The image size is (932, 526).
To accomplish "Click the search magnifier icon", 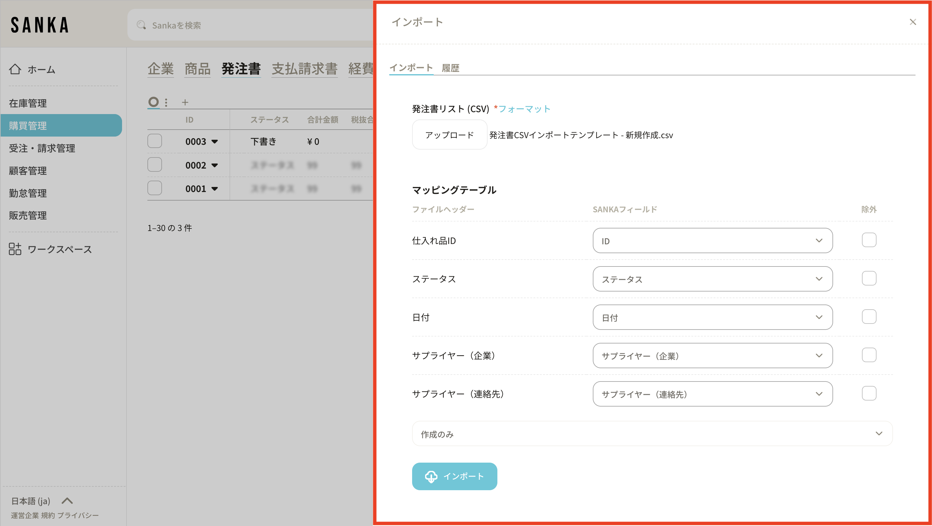I will coord(141,25).
